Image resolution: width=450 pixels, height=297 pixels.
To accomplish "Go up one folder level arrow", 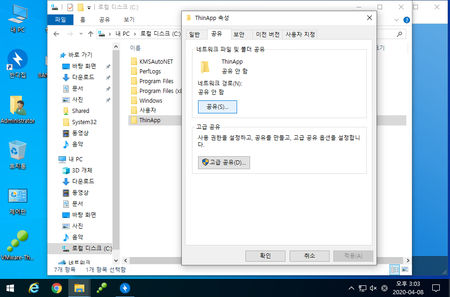I will pyautogui.click(x=91, y=34).
